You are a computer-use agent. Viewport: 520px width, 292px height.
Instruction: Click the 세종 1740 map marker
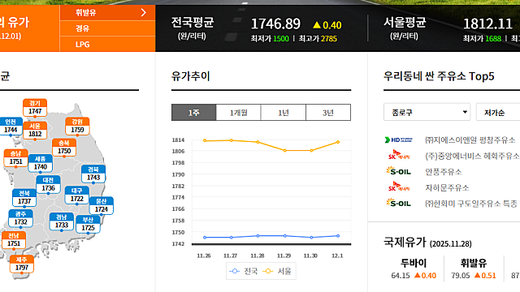click(40, 163)
